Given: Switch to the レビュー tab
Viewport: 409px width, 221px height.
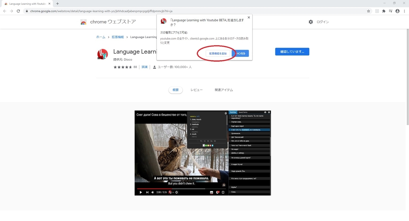Looking at the screenshot, I should point(197,90).
